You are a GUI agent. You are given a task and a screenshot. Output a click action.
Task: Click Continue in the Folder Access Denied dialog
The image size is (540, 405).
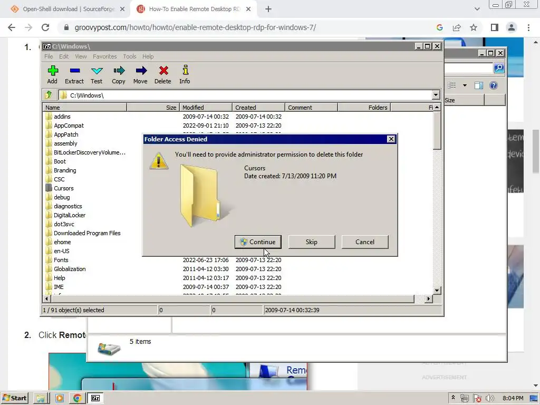tap(258, 242)
